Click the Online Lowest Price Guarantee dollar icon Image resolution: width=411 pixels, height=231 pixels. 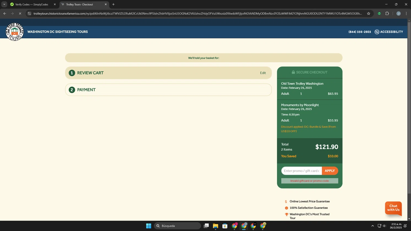[x=286, y=201]
